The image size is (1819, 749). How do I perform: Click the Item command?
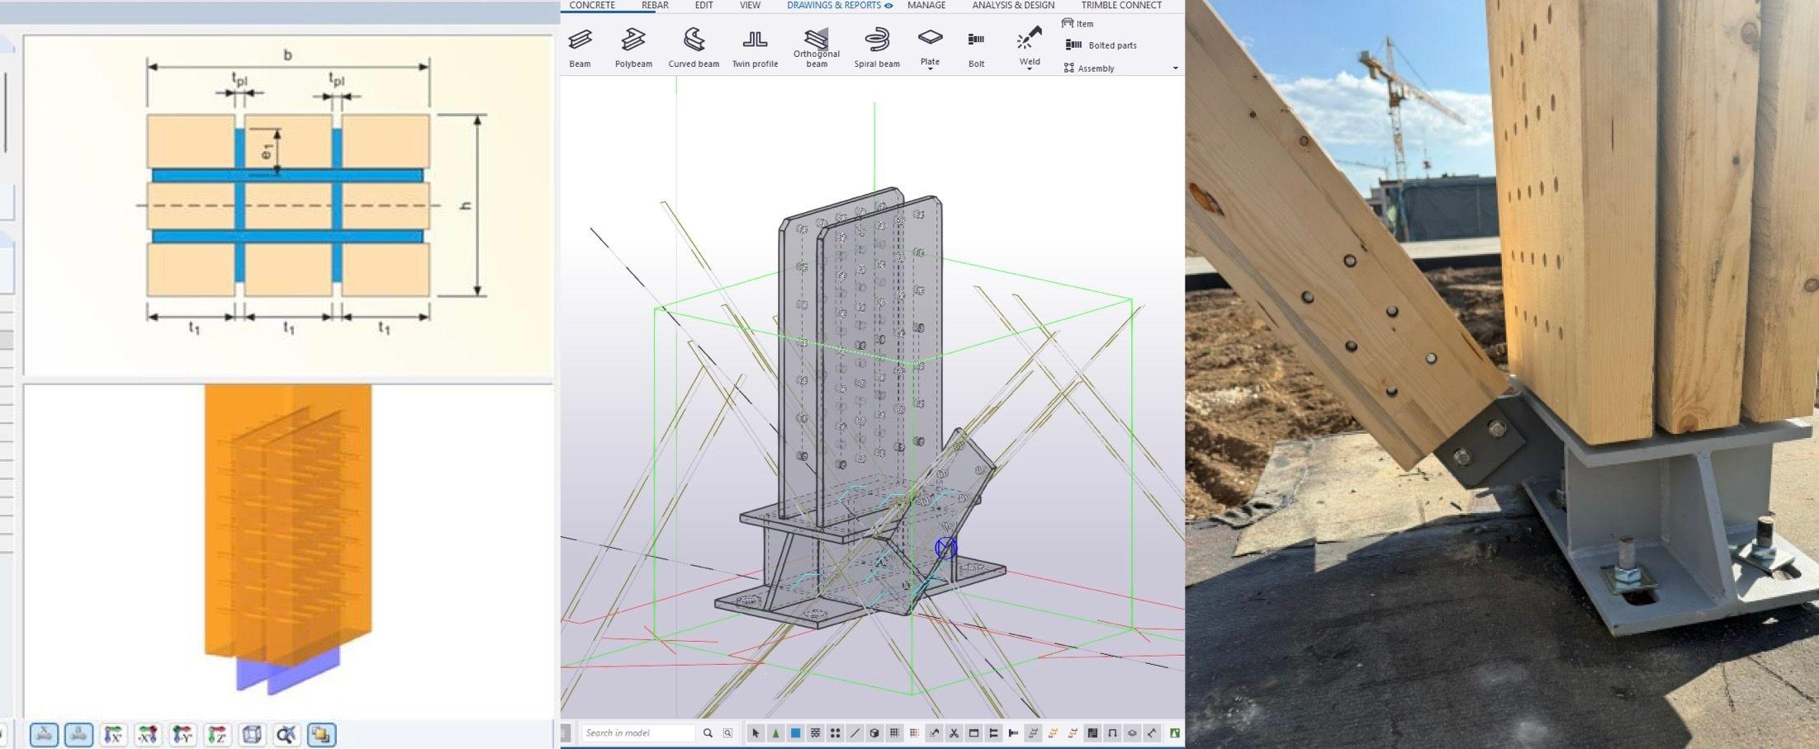coord(1078,24)
